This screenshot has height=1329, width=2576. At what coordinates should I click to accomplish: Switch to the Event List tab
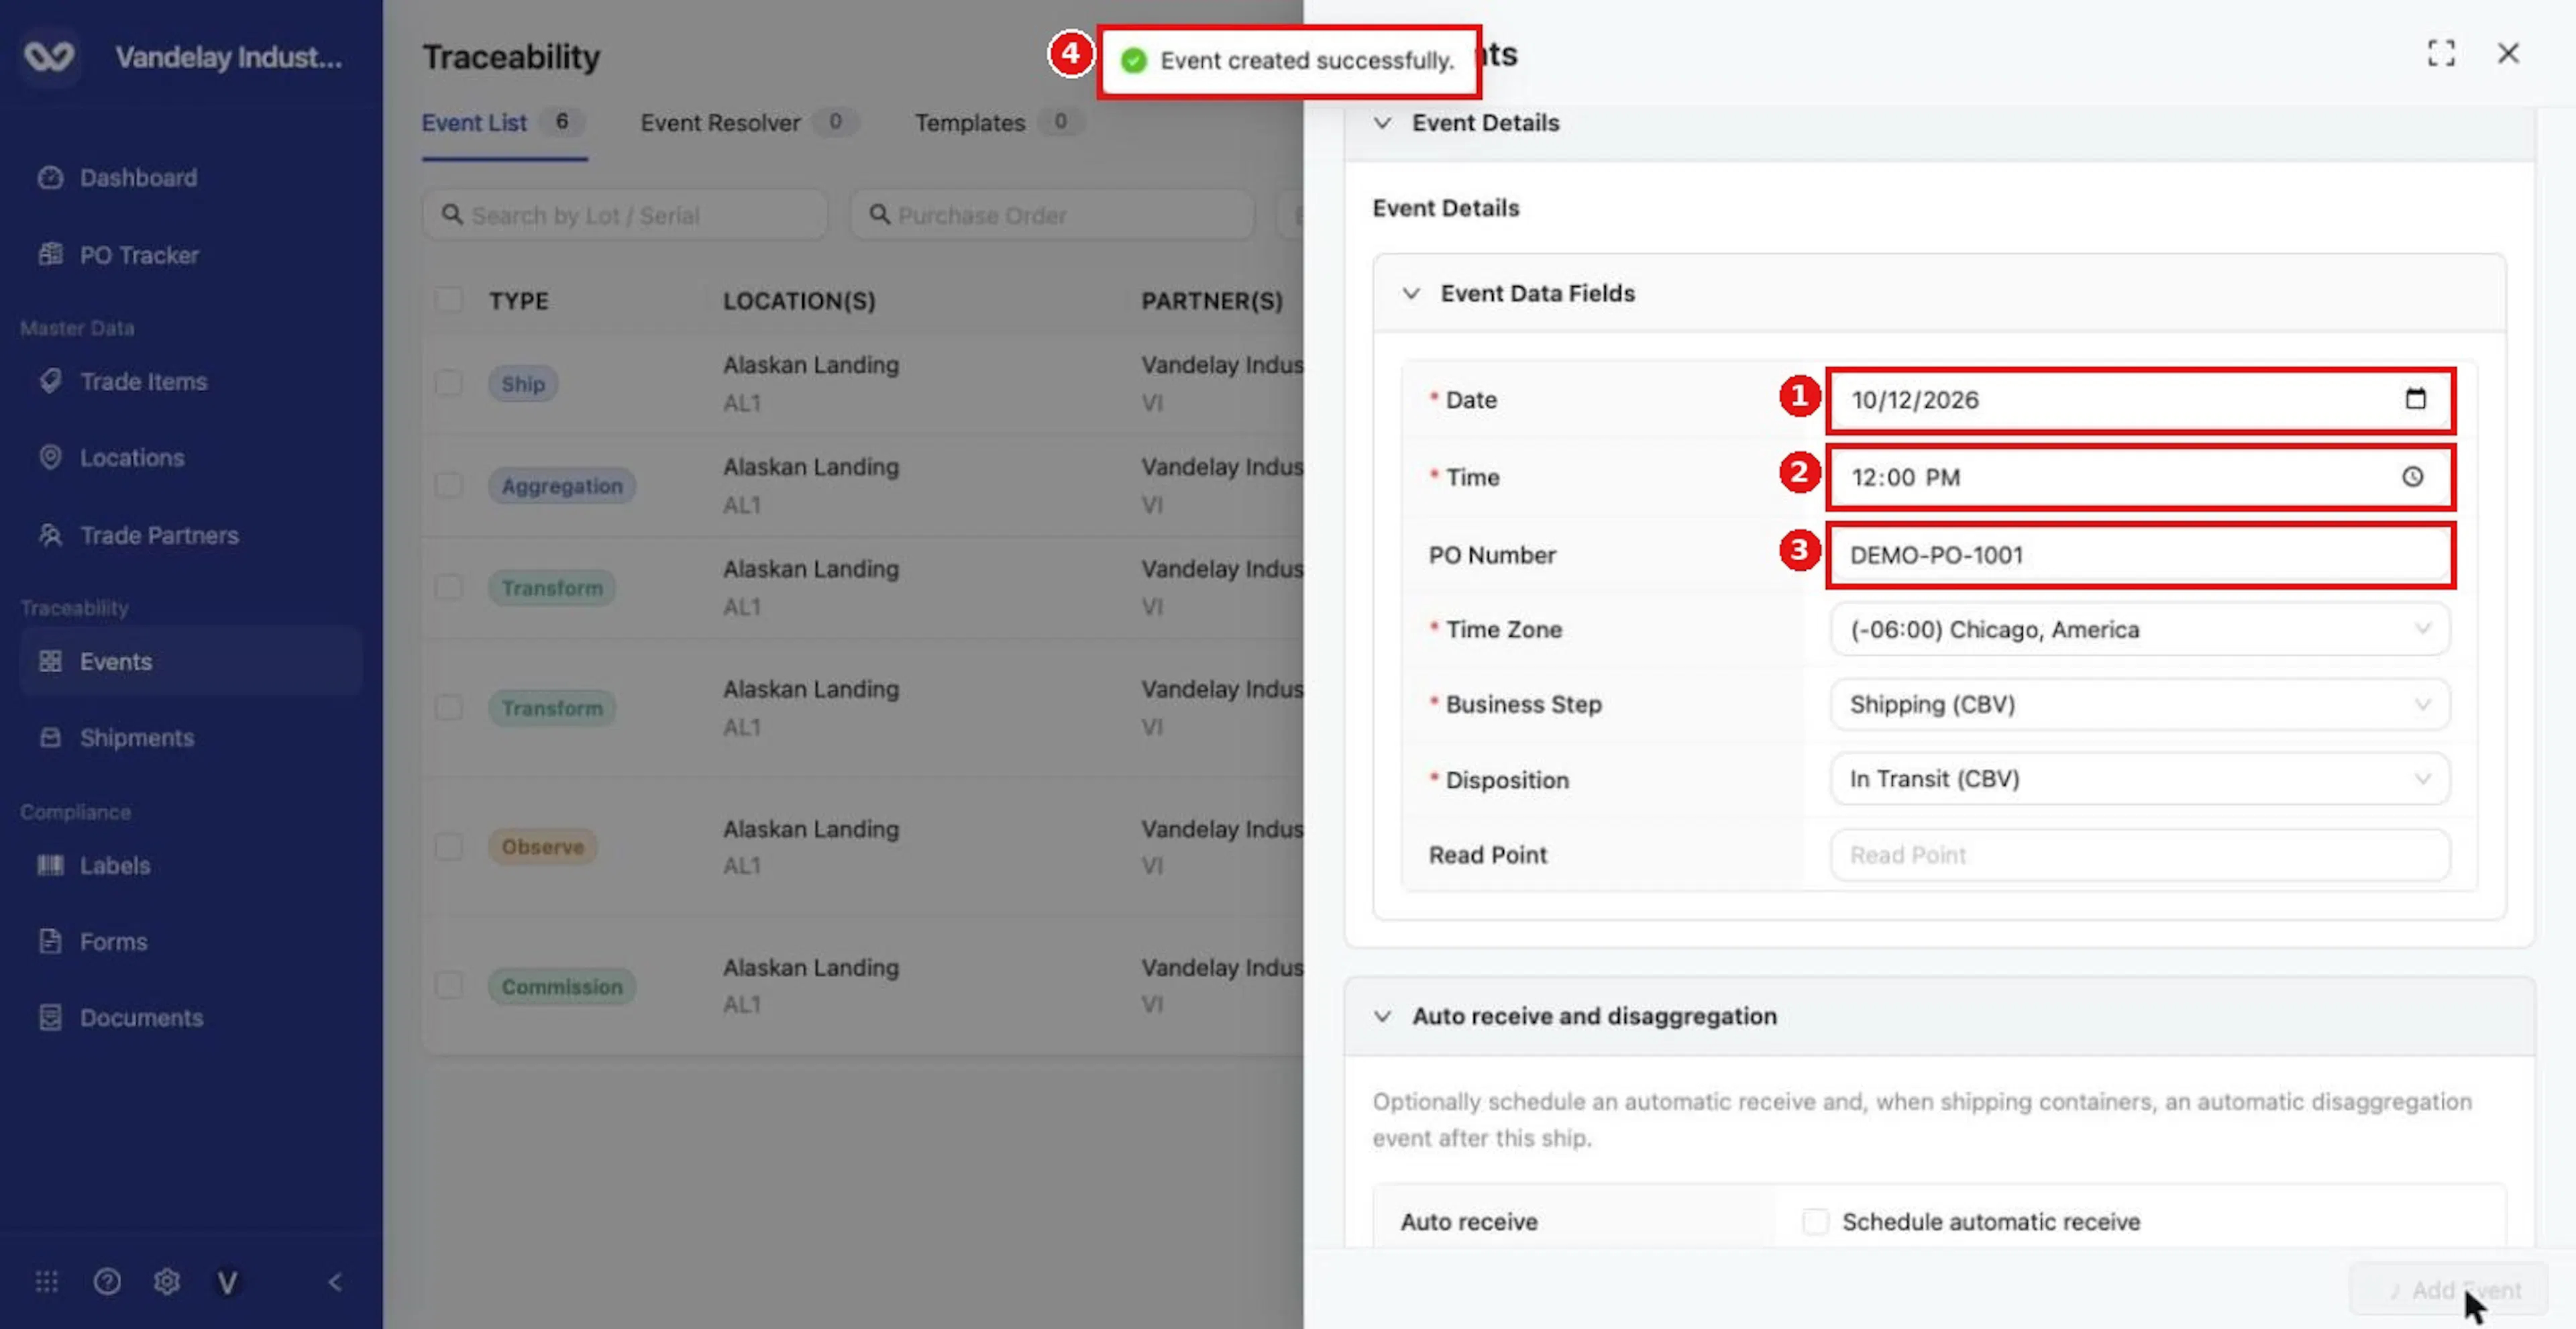click(503, 123)
